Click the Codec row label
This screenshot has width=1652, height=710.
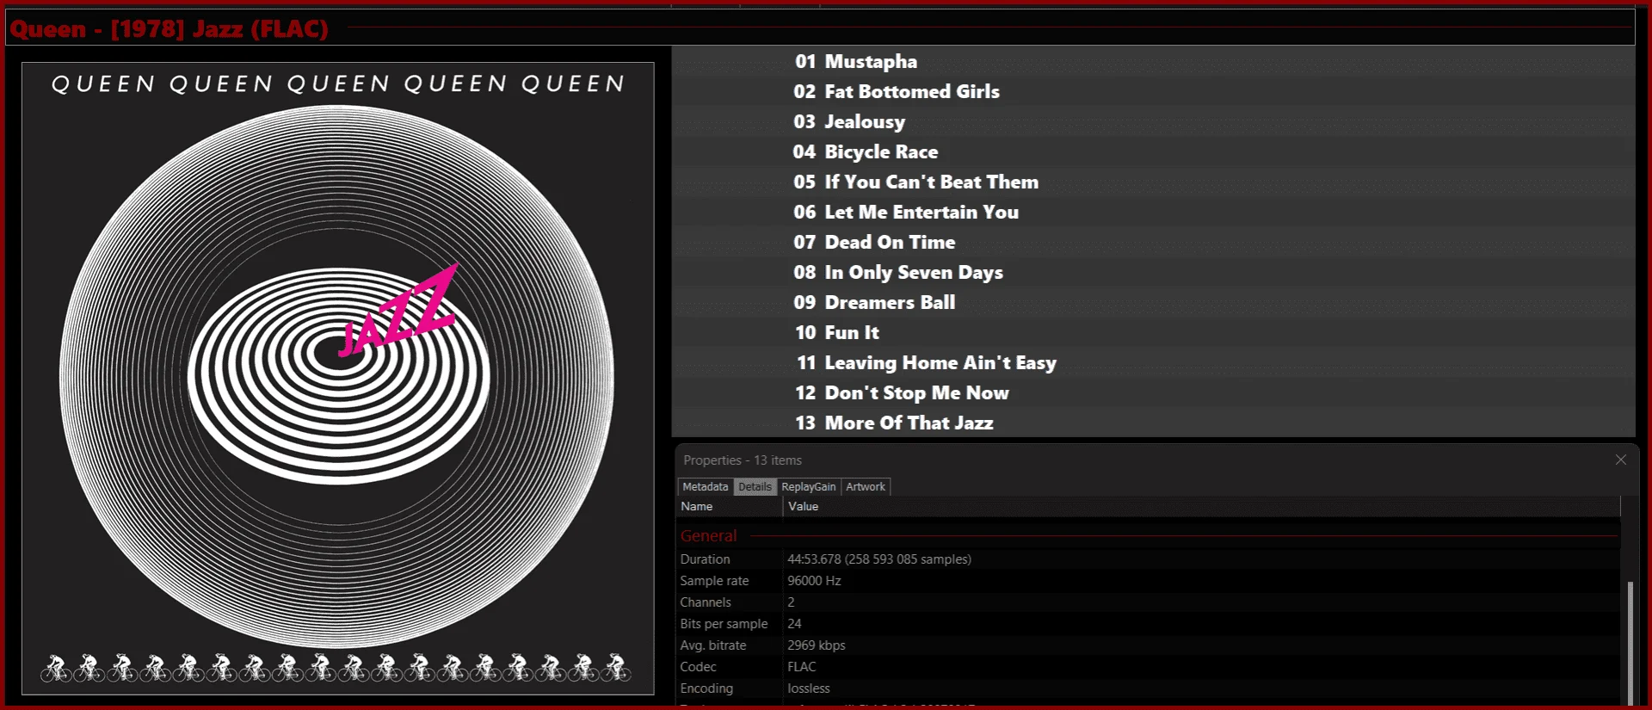point(698,667)
